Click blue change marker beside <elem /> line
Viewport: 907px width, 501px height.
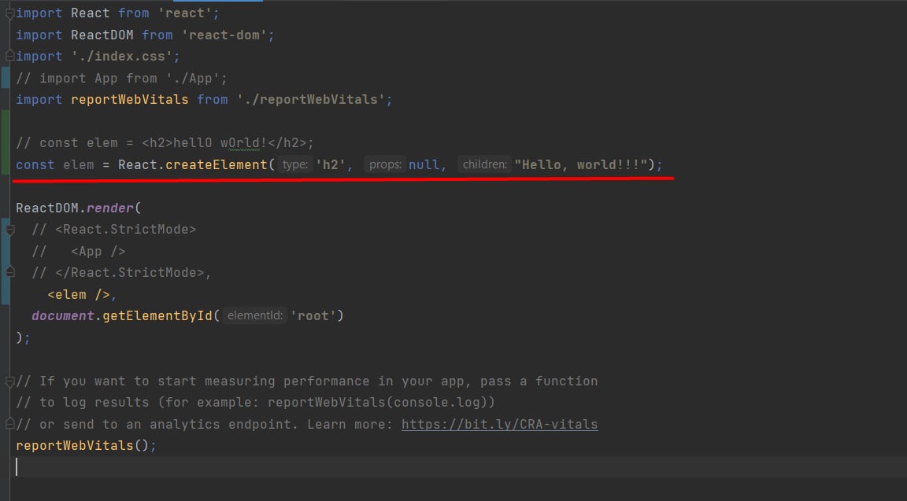click(x=5, y=295)
